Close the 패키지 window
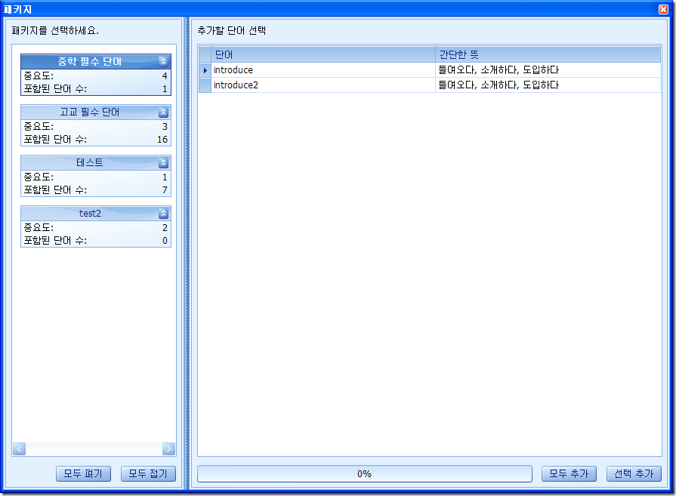 [663, 9]
